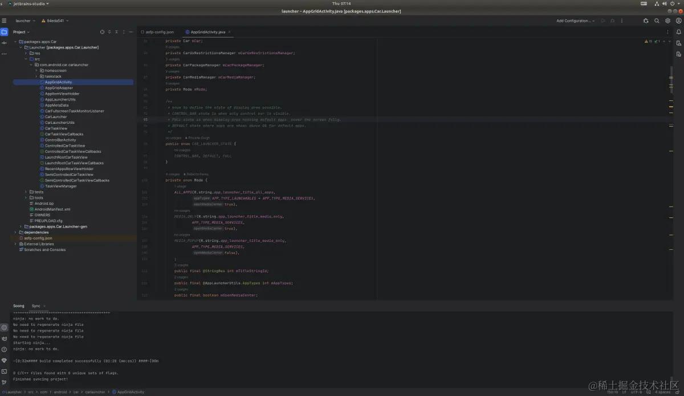Image resolution: width=684 pixels, height=396 pixels.
Task: Open IDE settings gear
Action: pos(667,21)
